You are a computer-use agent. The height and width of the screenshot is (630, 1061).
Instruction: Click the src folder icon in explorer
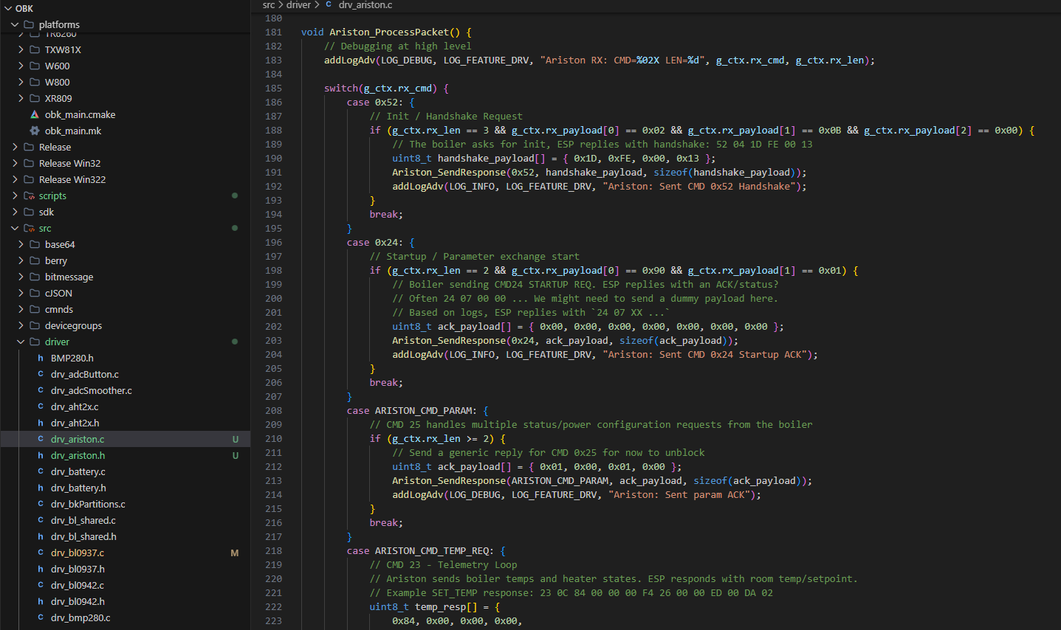coord(29,229)
